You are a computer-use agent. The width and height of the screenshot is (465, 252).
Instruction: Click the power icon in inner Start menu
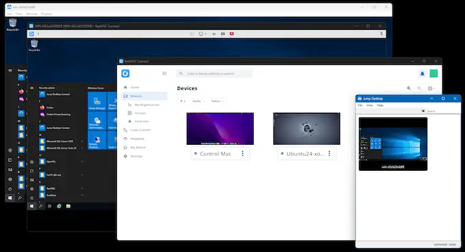pyautogui.click(x=31, y=198)
